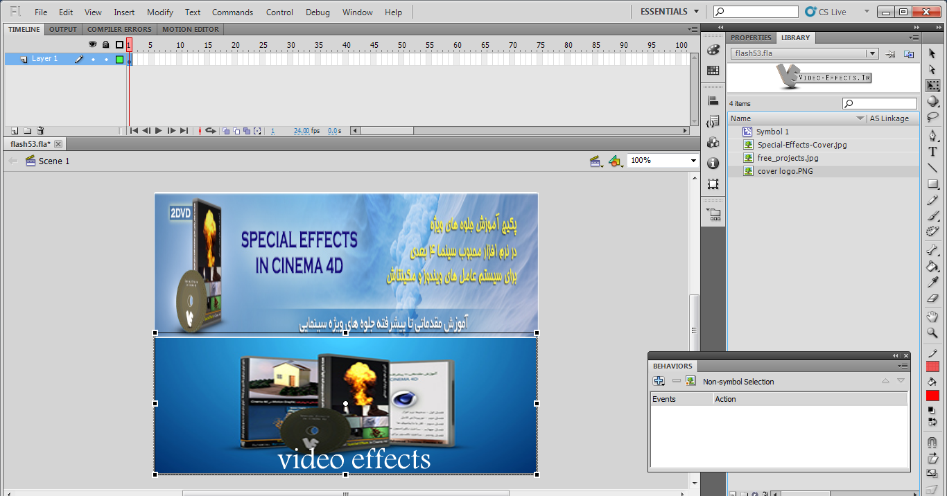The width and height of the screenshot is (947, 496).
Task: Click Black and White default colors icon
Action: point(932,411)
